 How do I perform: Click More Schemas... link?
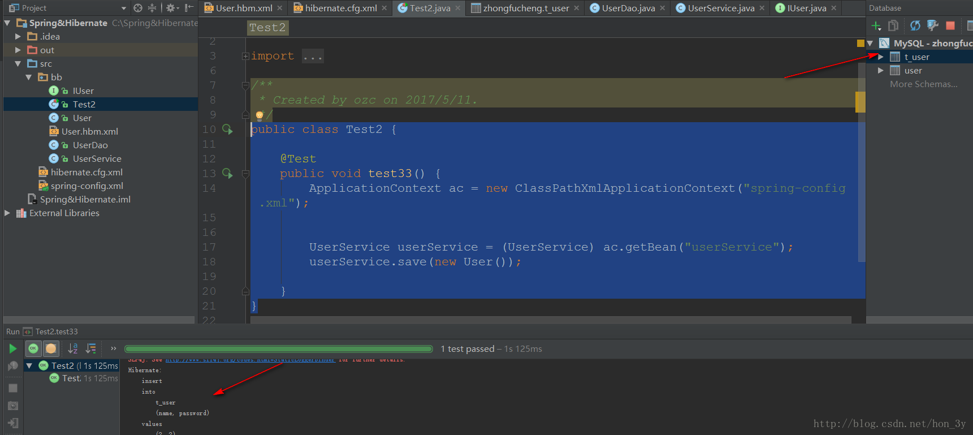tap(924, 84)
